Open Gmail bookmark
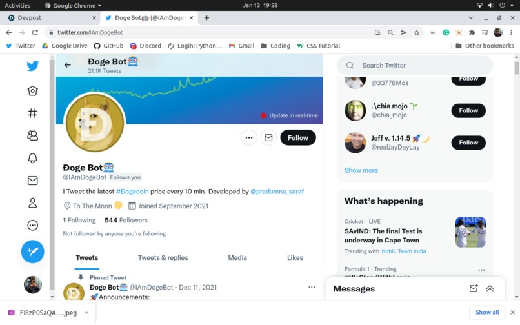This screenshot has width=520, height=325. [241, 46]
